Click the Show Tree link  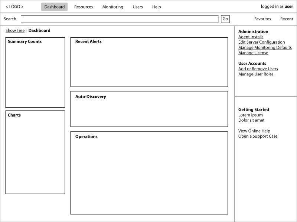pyautogui.click(x=15, y=30)
